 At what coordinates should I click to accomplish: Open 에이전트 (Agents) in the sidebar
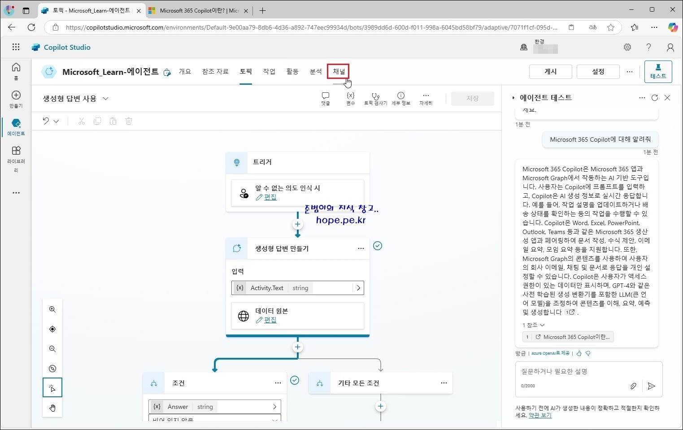[16, 127]
